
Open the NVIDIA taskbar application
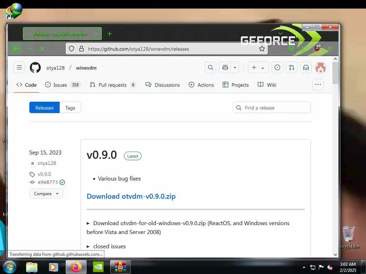tap(98, 267)
